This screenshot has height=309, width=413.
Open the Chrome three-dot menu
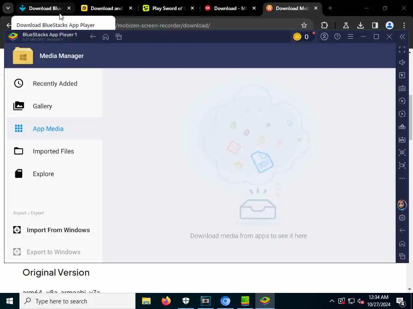tap(404, 25)
